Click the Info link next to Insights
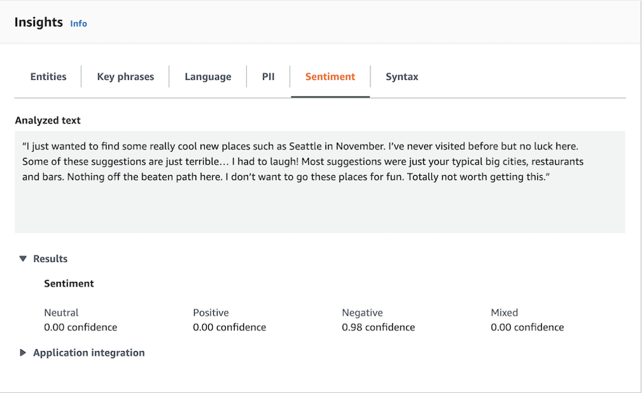This screenshot has width=642, height=393. tap(79, 23)
